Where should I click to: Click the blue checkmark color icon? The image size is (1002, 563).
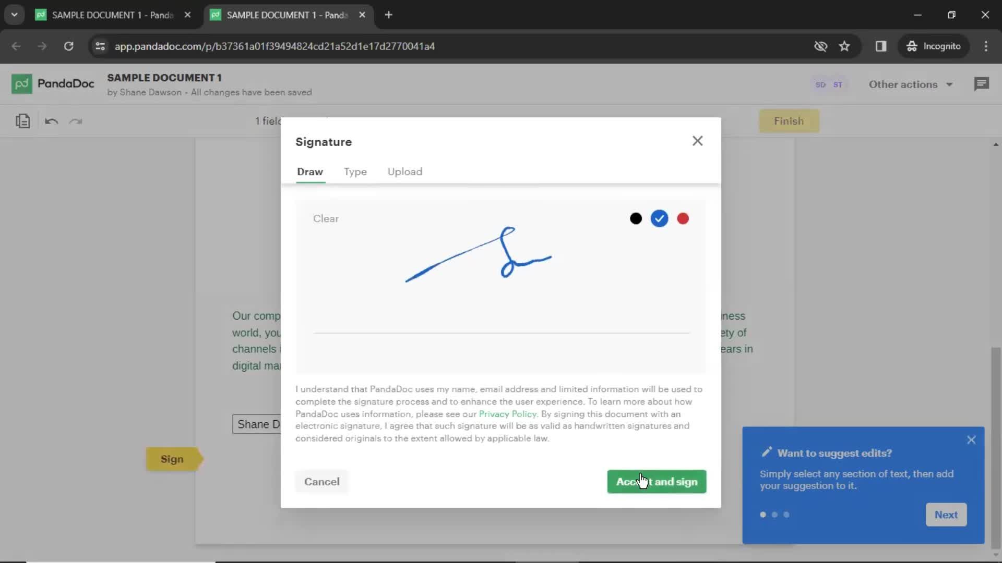click(x=659, y=218)
